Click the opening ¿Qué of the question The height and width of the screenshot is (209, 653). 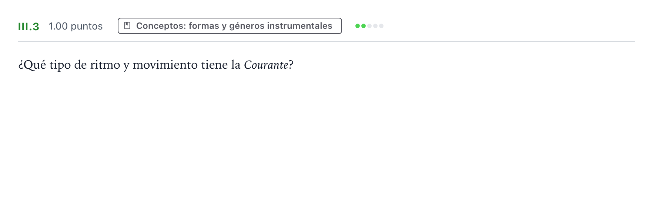coord(32,65)
